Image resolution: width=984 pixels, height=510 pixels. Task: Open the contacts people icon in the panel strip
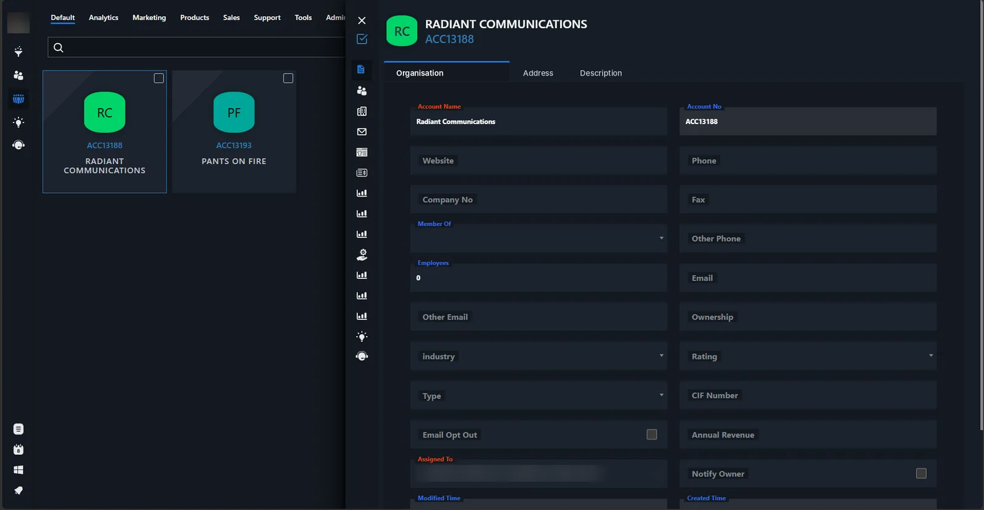pyautogui.click(x=362, y=90)
